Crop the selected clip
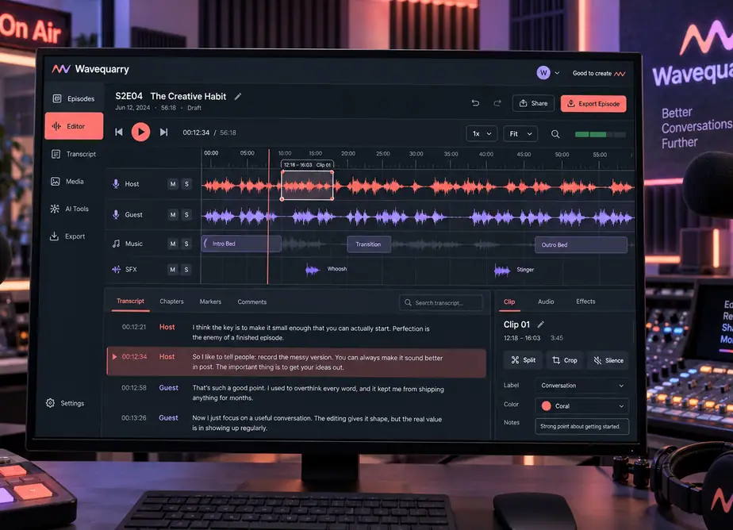The image size is (733, 530). [565, 360]
